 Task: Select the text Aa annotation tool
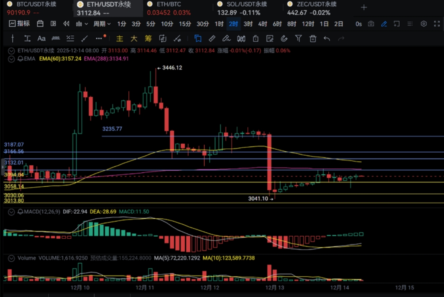point(41,39)
